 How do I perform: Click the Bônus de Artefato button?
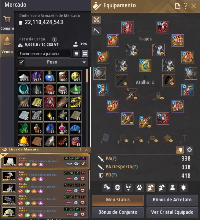coord(172,200)
